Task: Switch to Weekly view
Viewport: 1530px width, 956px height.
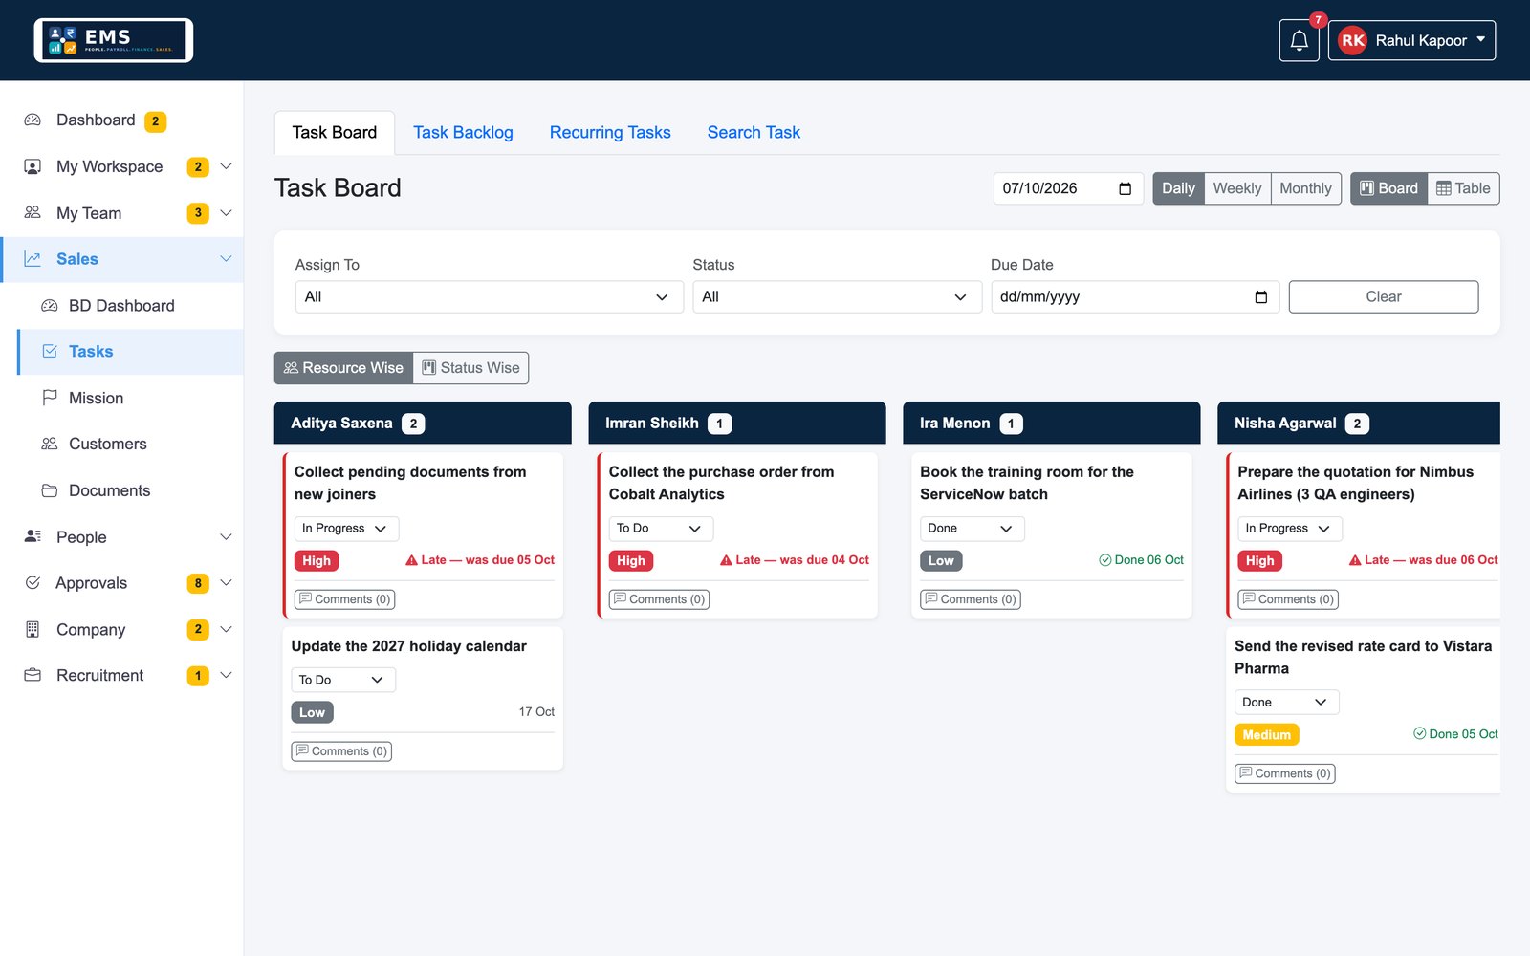Action: (1237, 188)
